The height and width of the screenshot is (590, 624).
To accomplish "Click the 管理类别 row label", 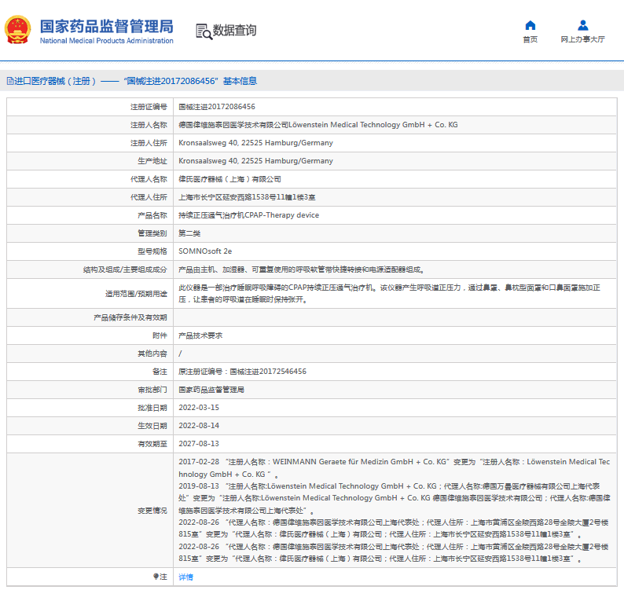I will (x=152, y=233).
